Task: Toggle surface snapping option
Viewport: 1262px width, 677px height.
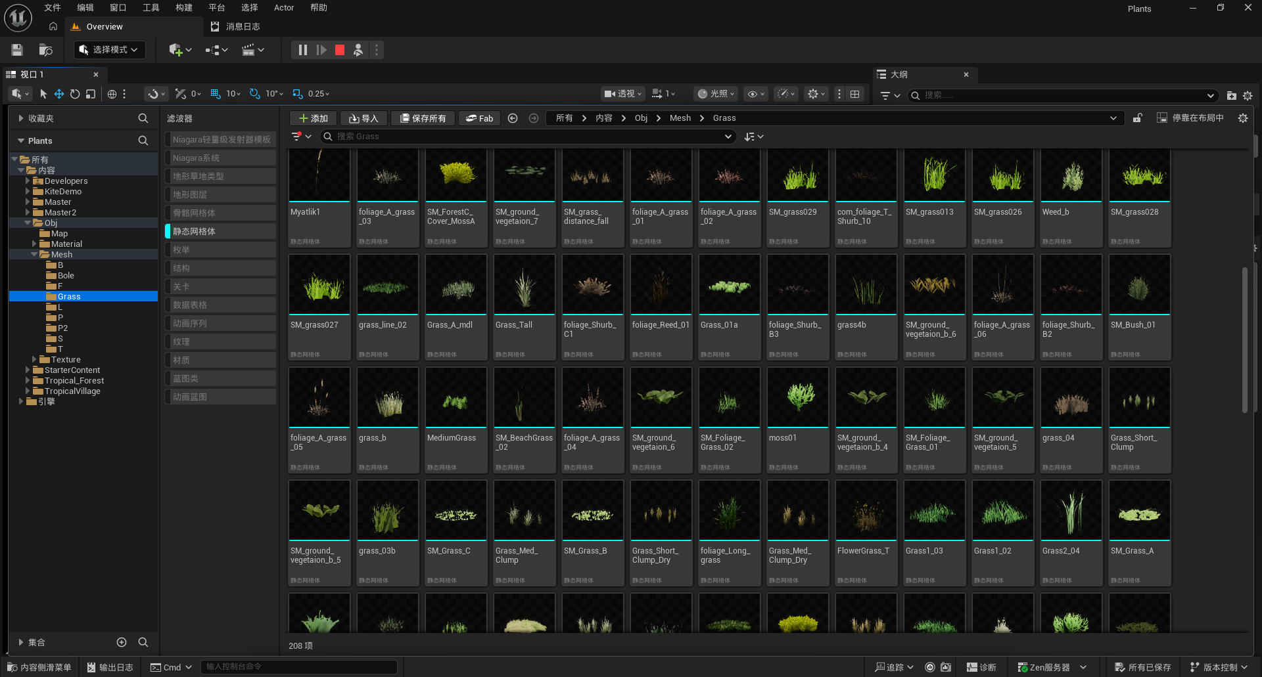Action: tap(181, 94)
